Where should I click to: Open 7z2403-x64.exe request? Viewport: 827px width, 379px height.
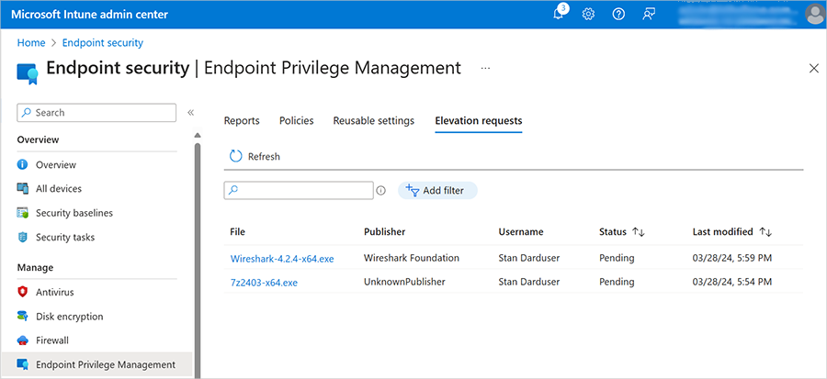[x=264, y=283]
